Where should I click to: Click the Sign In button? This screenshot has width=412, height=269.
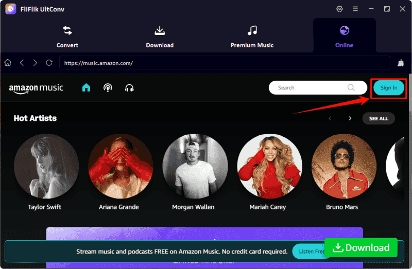(388, 88)
